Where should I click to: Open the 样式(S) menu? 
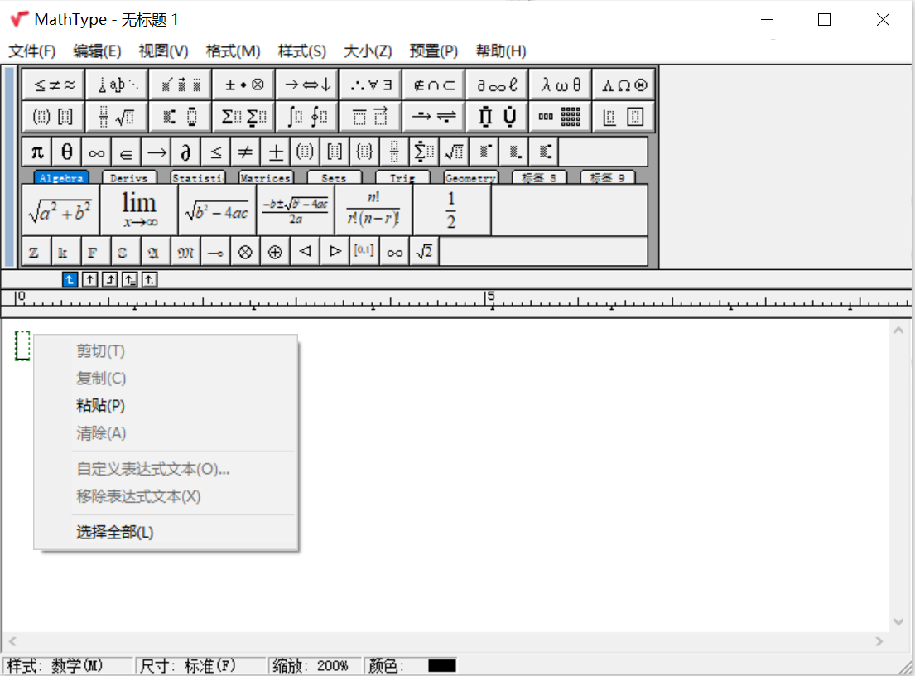click(x=301, y=51)
